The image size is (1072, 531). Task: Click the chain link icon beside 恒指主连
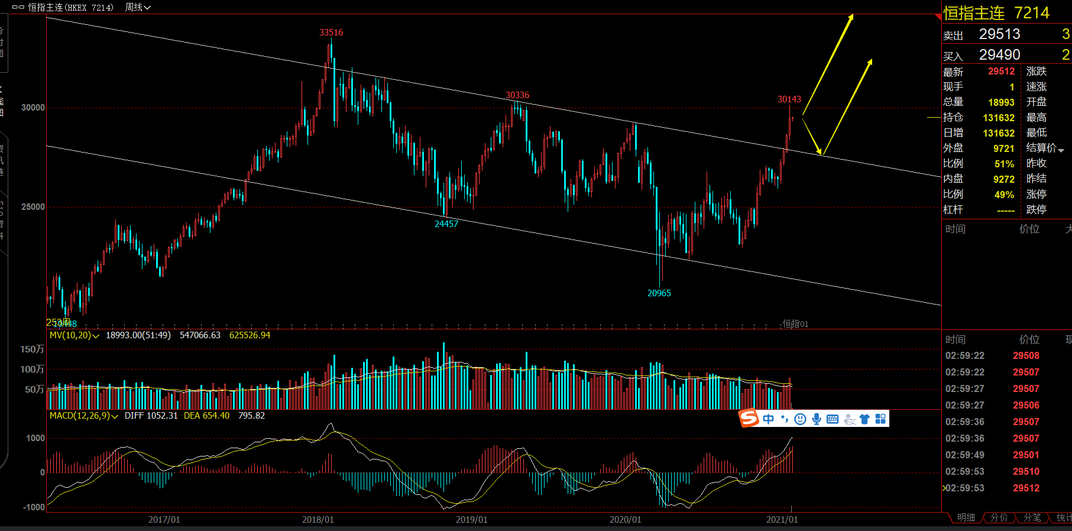(18, 7)
